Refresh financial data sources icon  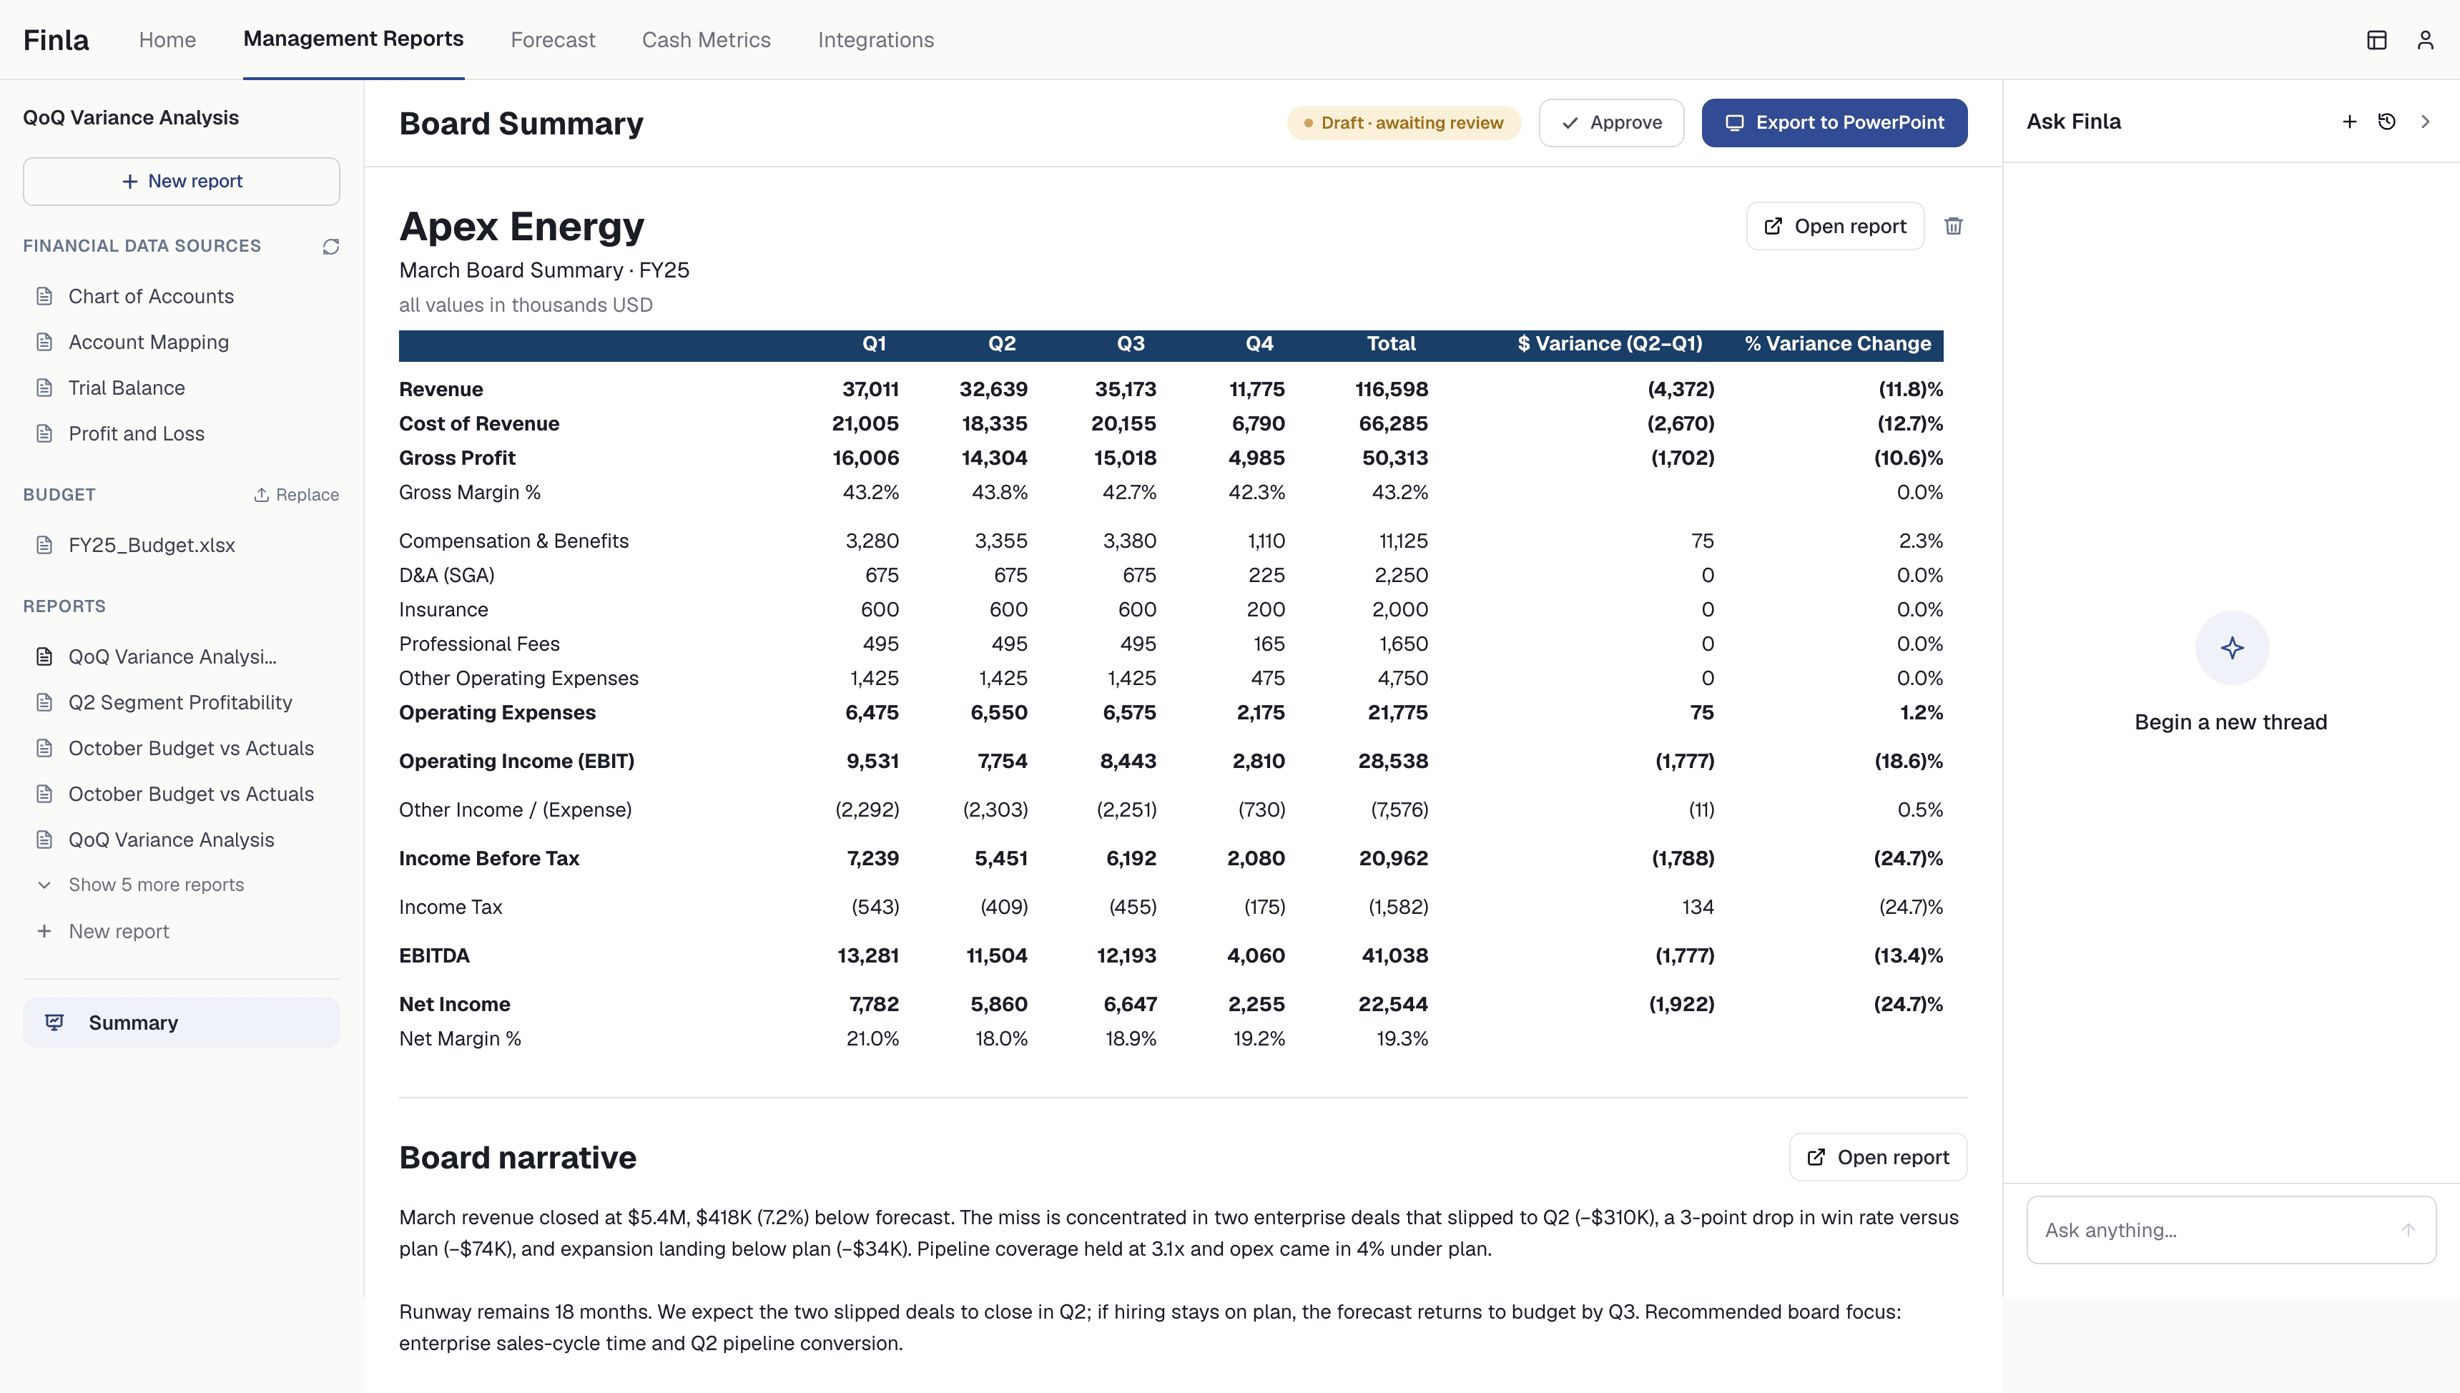click(x=331, y=247)
